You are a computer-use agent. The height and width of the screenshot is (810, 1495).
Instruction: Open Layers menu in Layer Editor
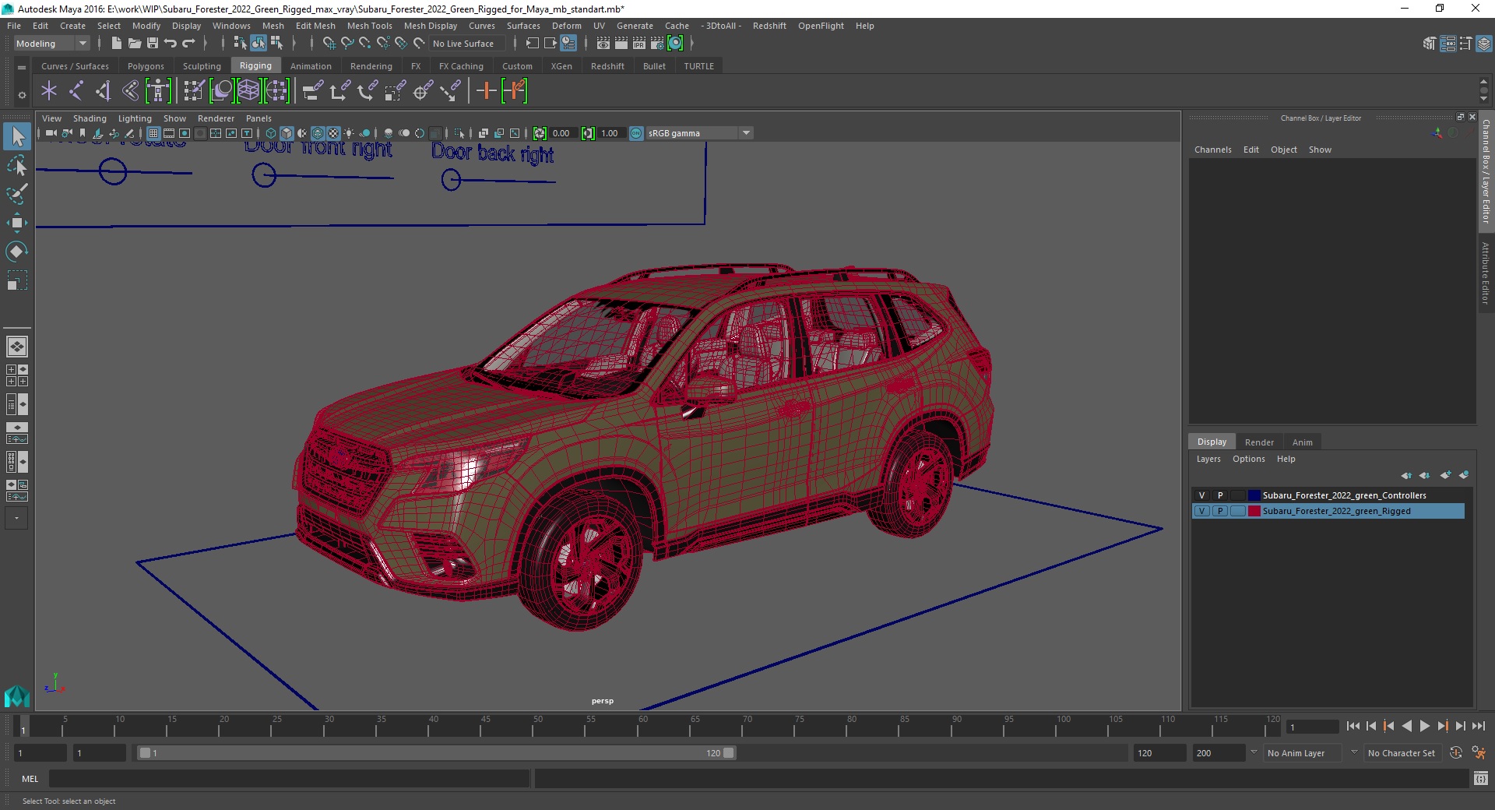pos(1208,459)
